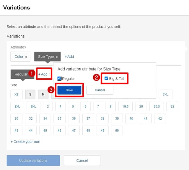Click the bottom Cancel button
This screenshot has height=170, width=189.
82,161
